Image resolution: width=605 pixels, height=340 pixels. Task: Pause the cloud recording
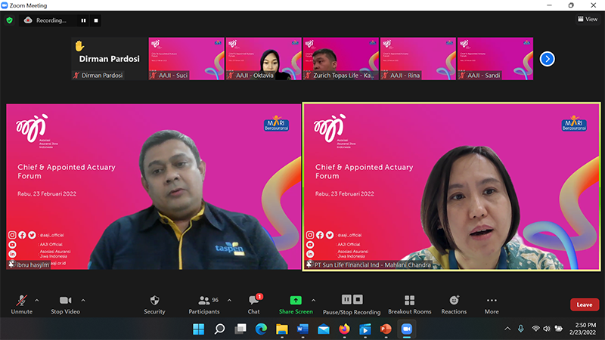pos(83,20)
